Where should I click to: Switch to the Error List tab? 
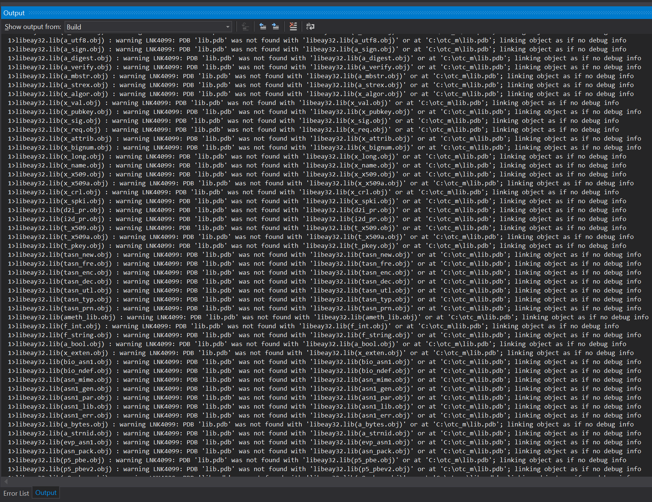click(16, 493)
